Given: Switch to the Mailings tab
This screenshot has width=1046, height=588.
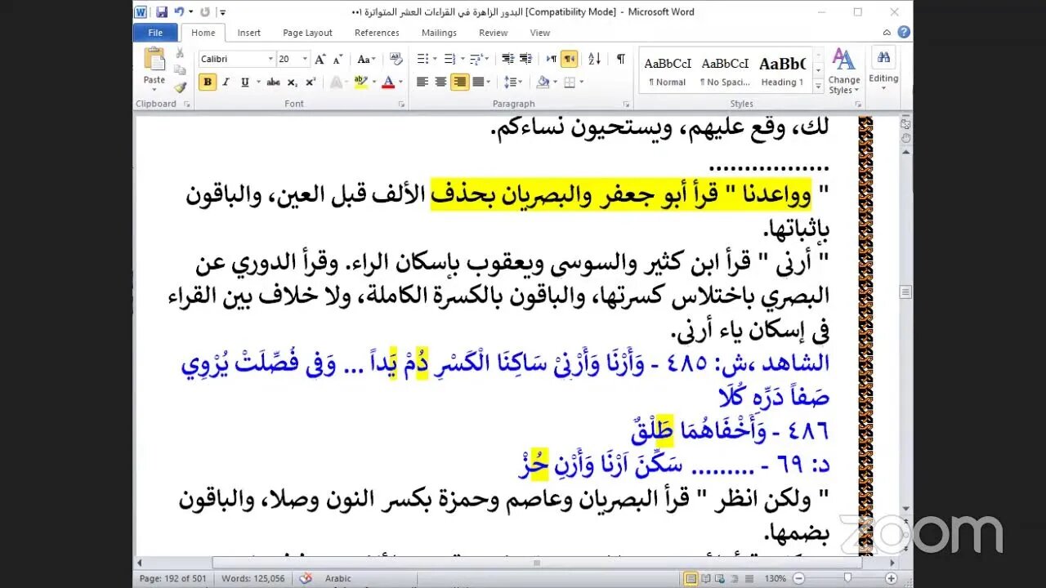Looking at the screenshot, I should [439, 33].
